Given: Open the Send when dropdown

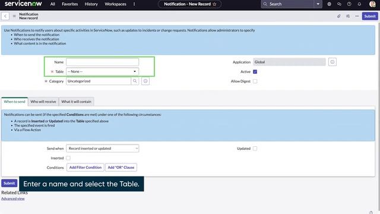Looking at the screenshot, I should pyautogui.click(x=102, y=148).
